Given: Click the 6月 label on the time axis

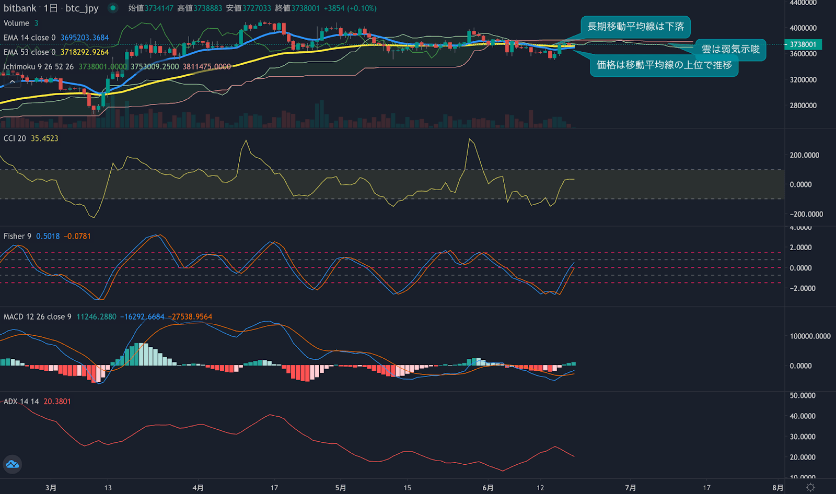Looking at the screenshot, I should [x=489, y=487].
